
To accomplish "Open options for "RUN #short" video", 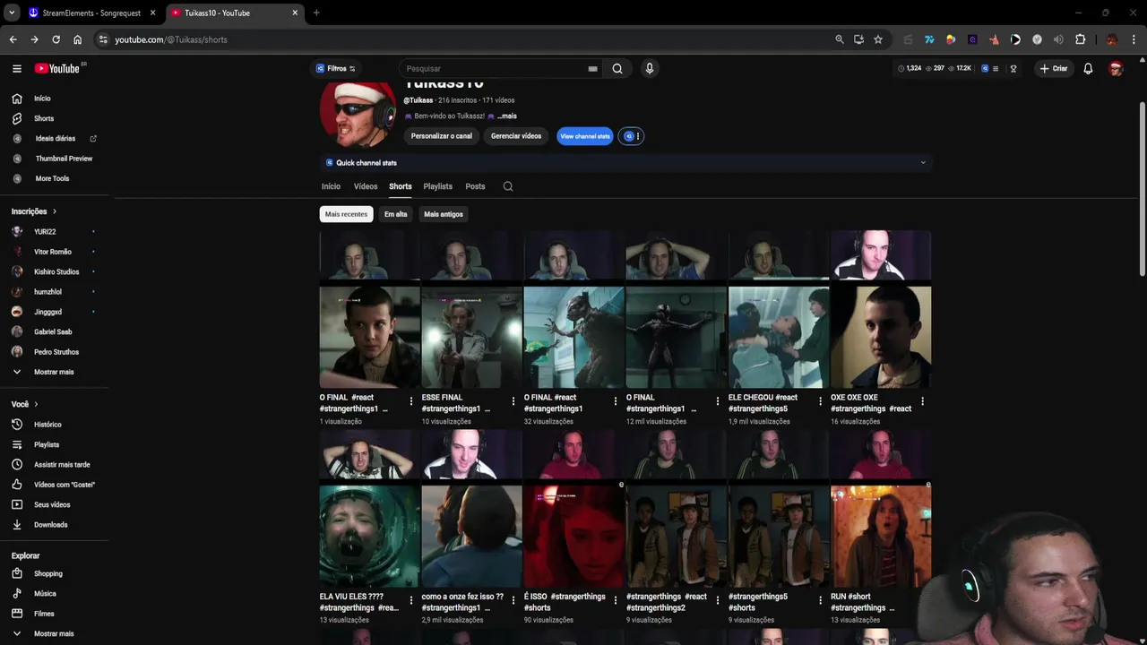I will [922, 600].
